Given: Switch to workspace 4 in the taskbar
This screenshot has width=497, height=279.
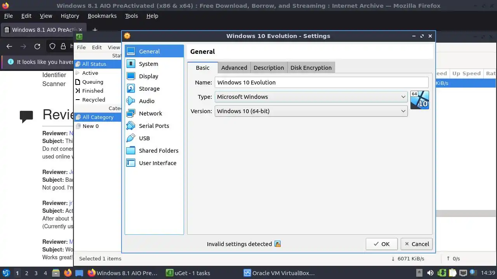Looking at the screenshot, I should tap(45, 273).
